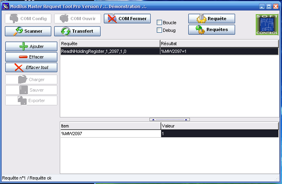Minimize the ModBus Master window

coord(262,6)
